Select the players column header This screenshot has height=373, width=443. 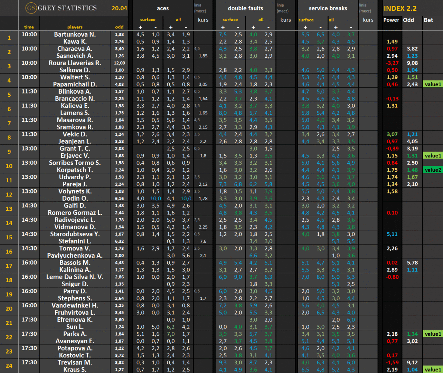75,27
